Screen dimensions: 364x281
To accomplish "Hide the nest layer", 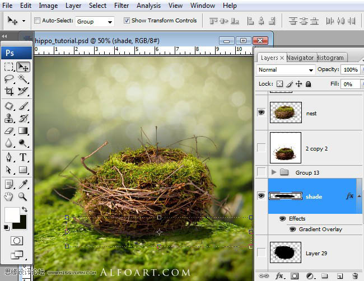I will pos(261,113).
